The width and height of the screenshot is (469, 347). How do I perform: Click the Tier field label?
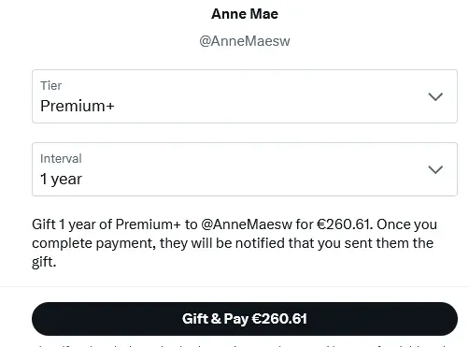pyautogui.click(x=51, y=85)
